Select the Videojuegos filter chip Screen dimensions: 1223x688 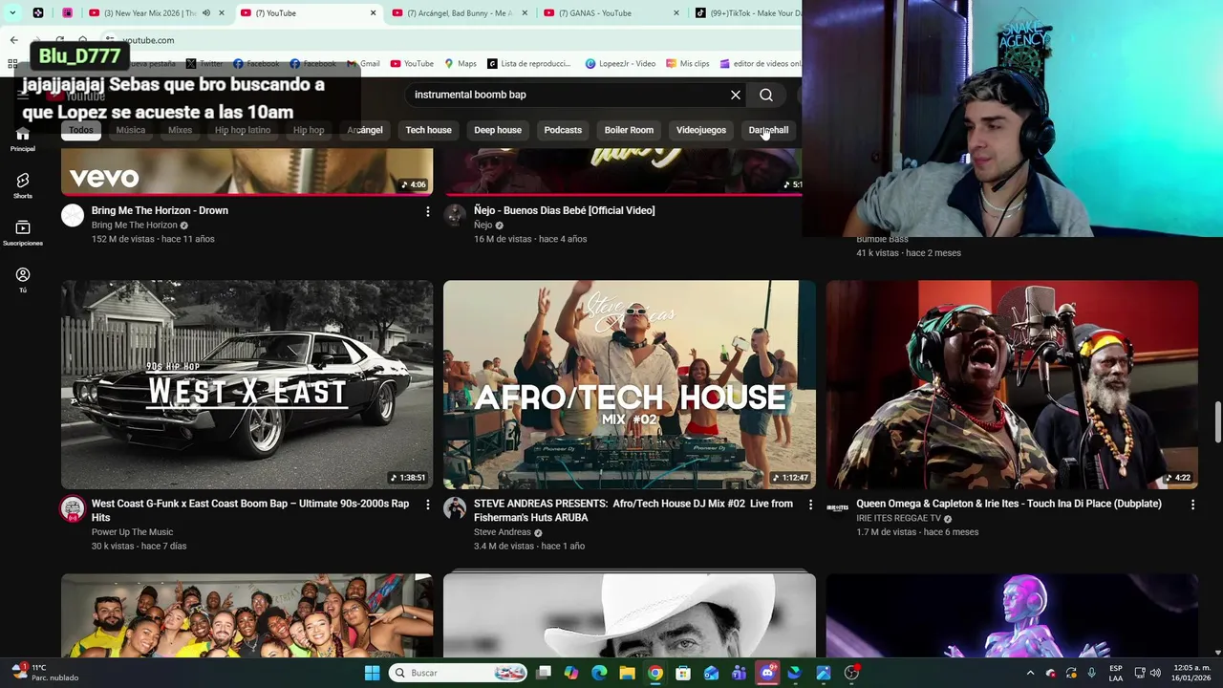pyautogui.click(x=701, y=130)
